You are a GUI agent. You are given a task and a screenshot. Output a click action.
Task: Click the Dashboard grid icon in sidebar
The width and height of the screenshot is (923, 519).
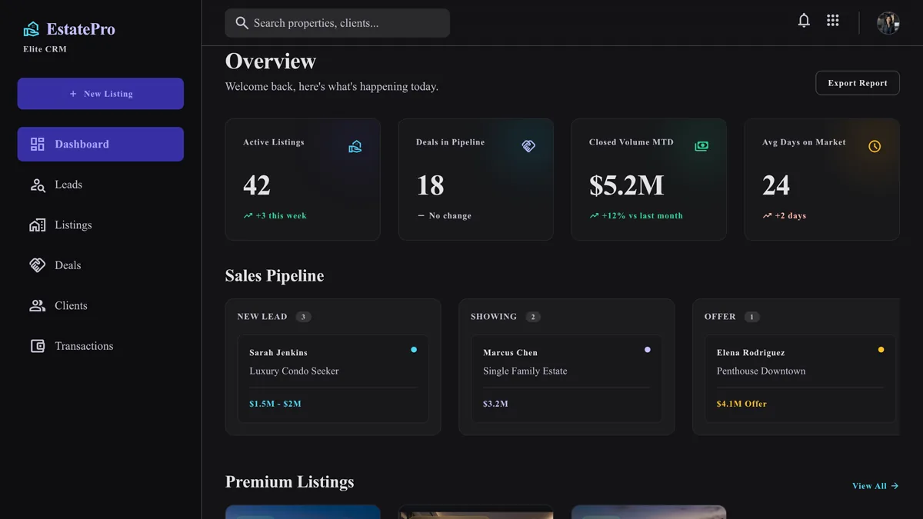(37, 144)
